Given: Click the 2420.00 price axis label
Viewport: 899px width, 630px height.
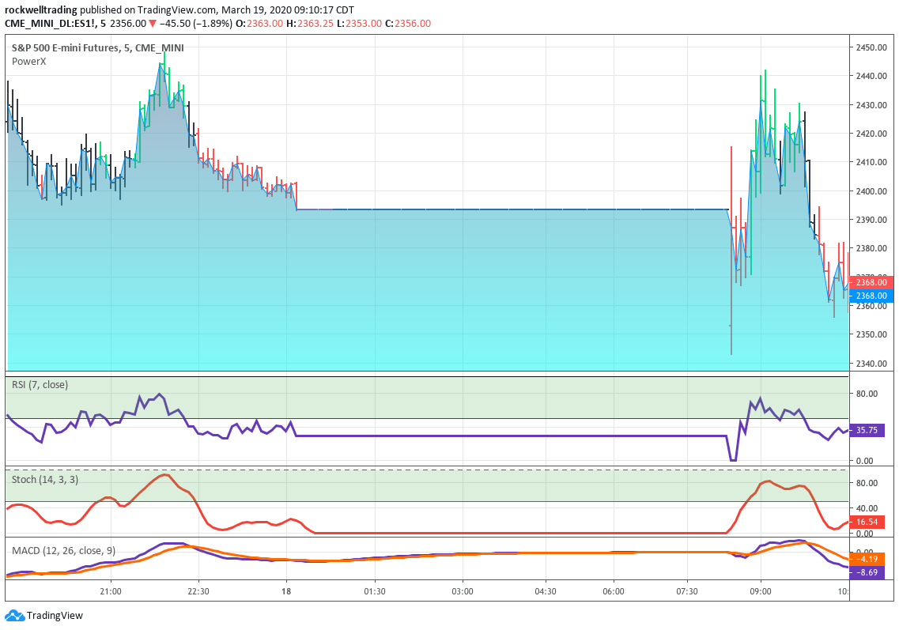Looking at the screenshot, I should coord(871,134).
